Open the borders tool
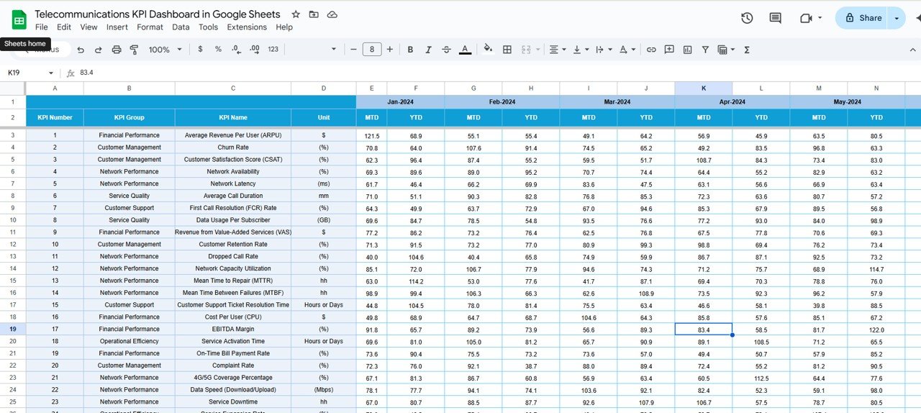The width and height of the screenshot is (921, 413). pos(507,50)
